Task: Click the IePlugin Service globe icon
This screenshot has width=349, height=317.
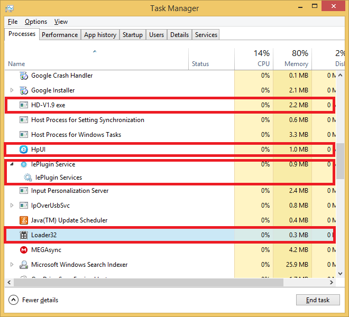Action: point(24,164)
